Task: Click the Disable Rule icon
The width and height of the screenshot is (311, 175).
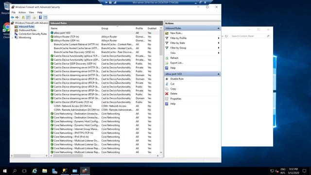Action: click(x=167, y=79)
